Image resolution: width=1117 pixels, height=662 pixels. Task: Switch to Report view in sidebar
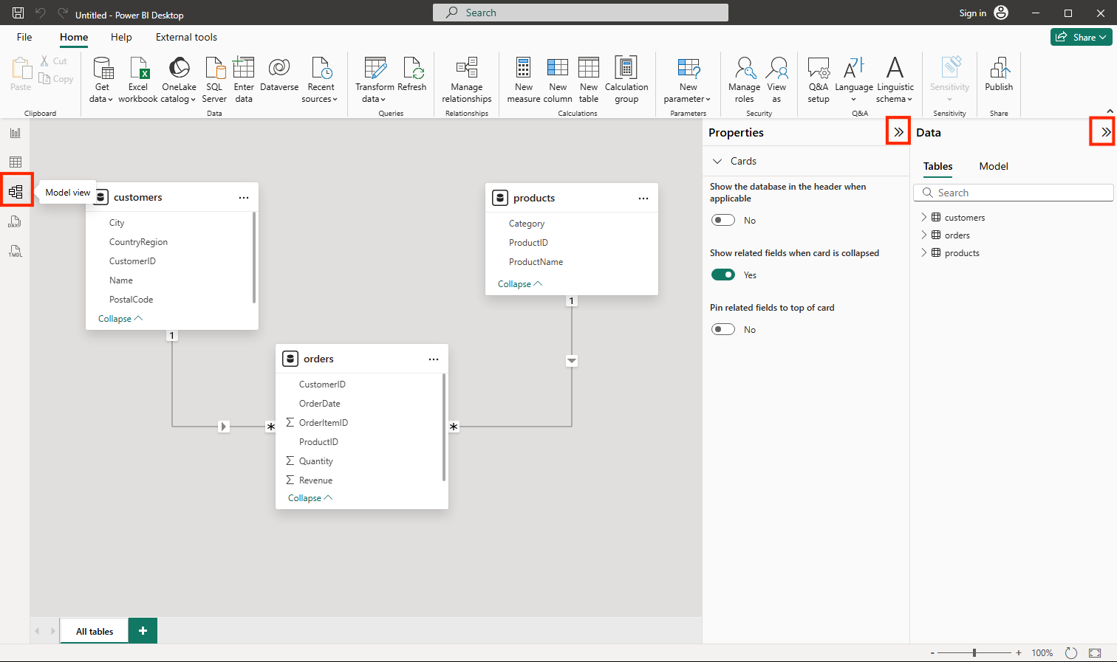coord(16,133)
